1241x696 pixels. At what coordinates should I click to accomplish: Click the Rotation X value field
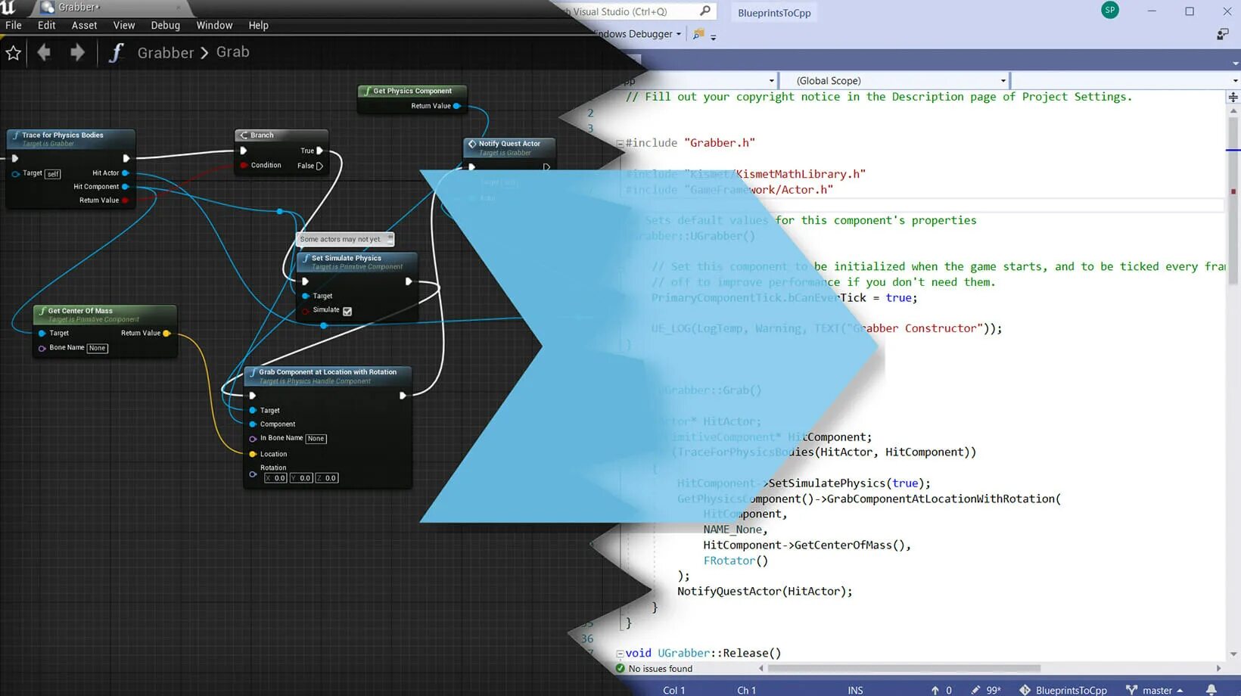[275, 478]
